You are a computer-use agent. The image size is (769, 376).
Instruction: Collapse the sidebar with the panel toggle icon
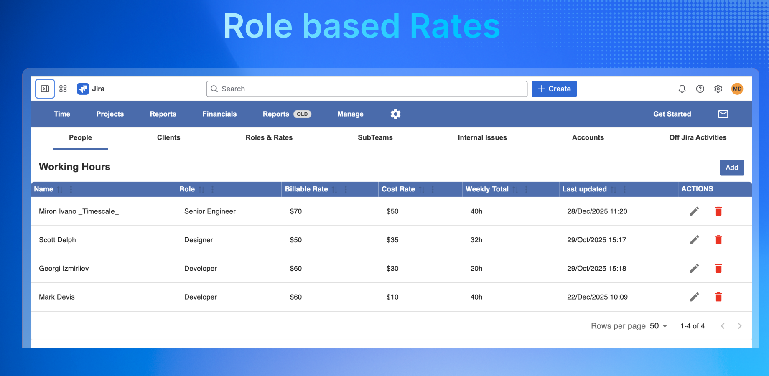pyautogui.click(x=45, y=89)
